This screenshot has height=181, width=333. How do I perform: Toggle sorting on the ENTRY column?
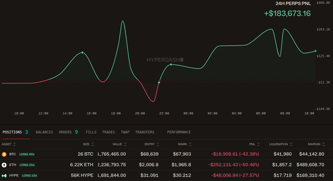pyautogui.click(x=158, y=144)
